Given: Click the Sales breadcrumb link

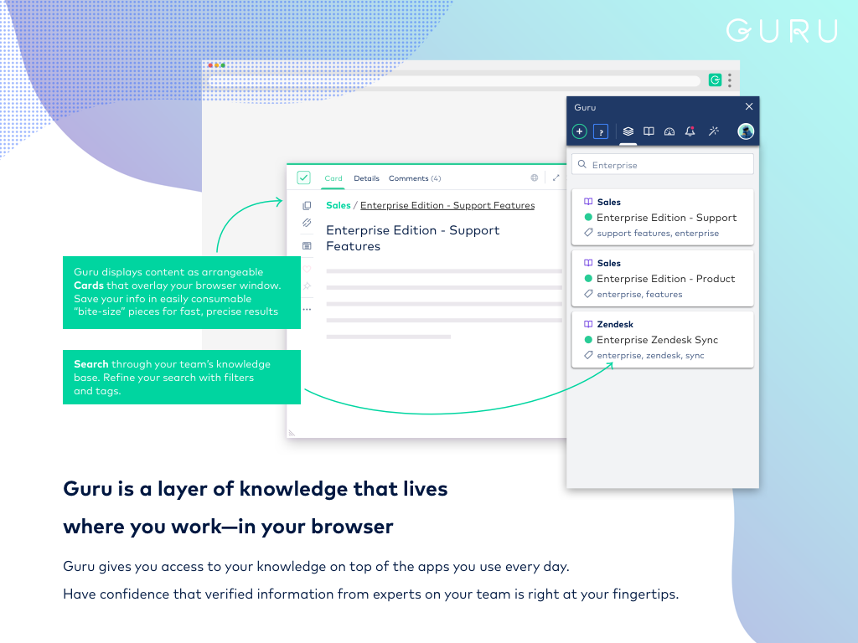Looking at the screenshot, I should [339, 205].
